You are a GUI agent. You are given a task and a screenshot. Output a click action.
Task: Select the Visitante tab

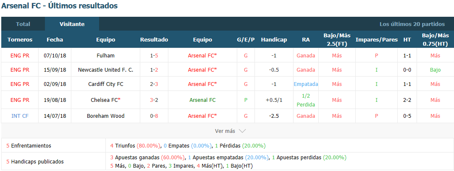72,24
